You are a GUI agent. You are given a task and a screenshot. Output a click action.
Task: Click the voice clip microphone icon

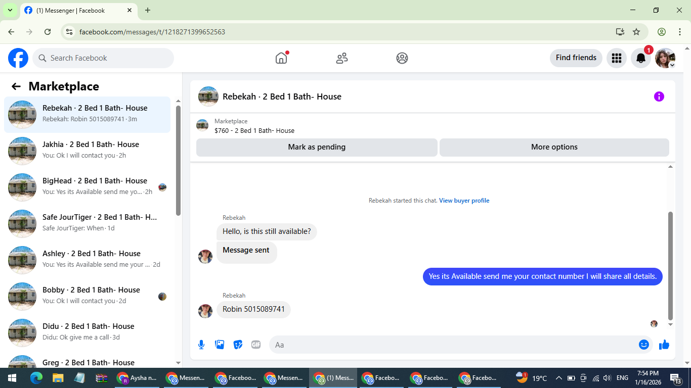[x=201, y=345]
